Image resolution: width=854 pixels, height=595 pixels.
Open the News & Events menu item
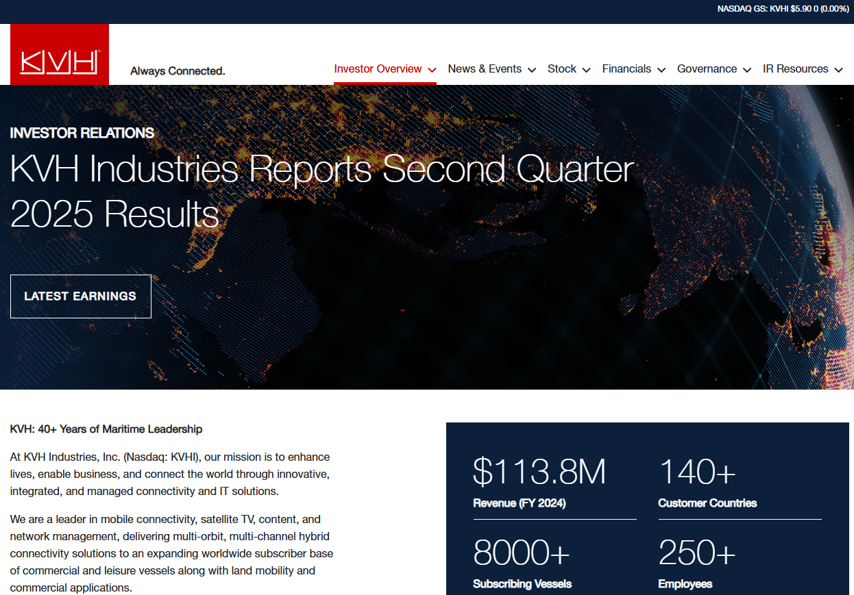(x=485, y=69)
